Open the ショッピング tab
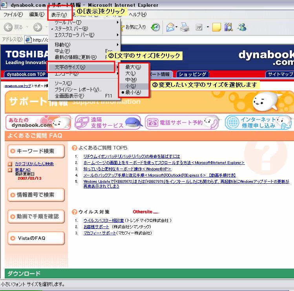The image size is (294, 291). (x=192, y=74)
